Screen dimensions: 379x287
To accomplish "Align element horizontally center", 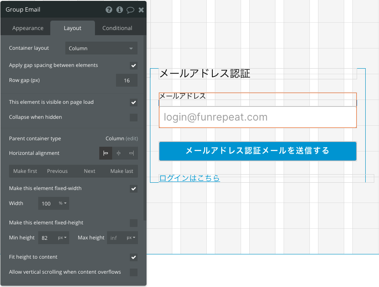I will pos(119,153).
